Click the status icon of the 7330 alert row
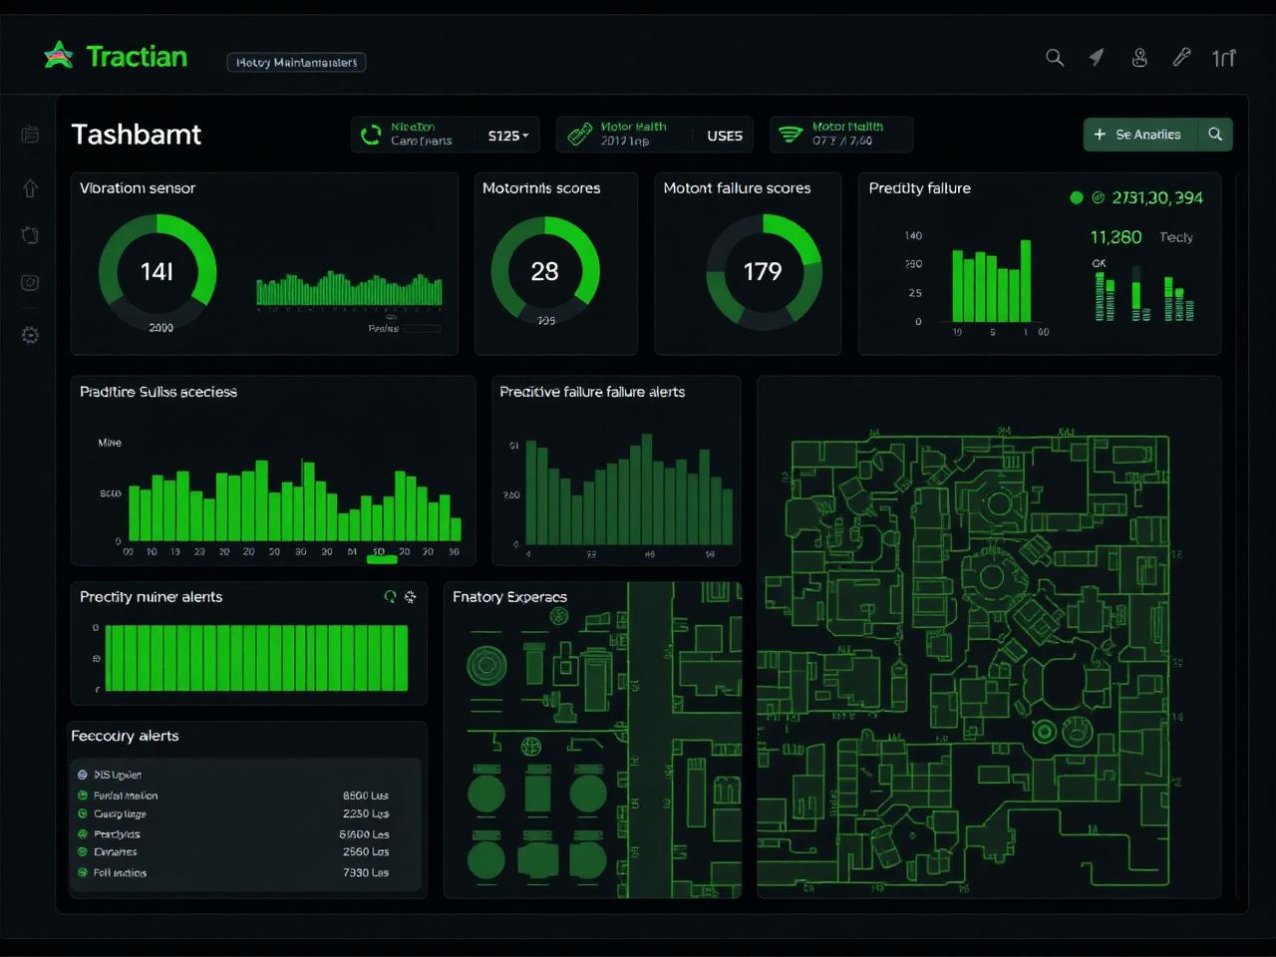This screenshot has height=957, width=1276. click(83, 872)
